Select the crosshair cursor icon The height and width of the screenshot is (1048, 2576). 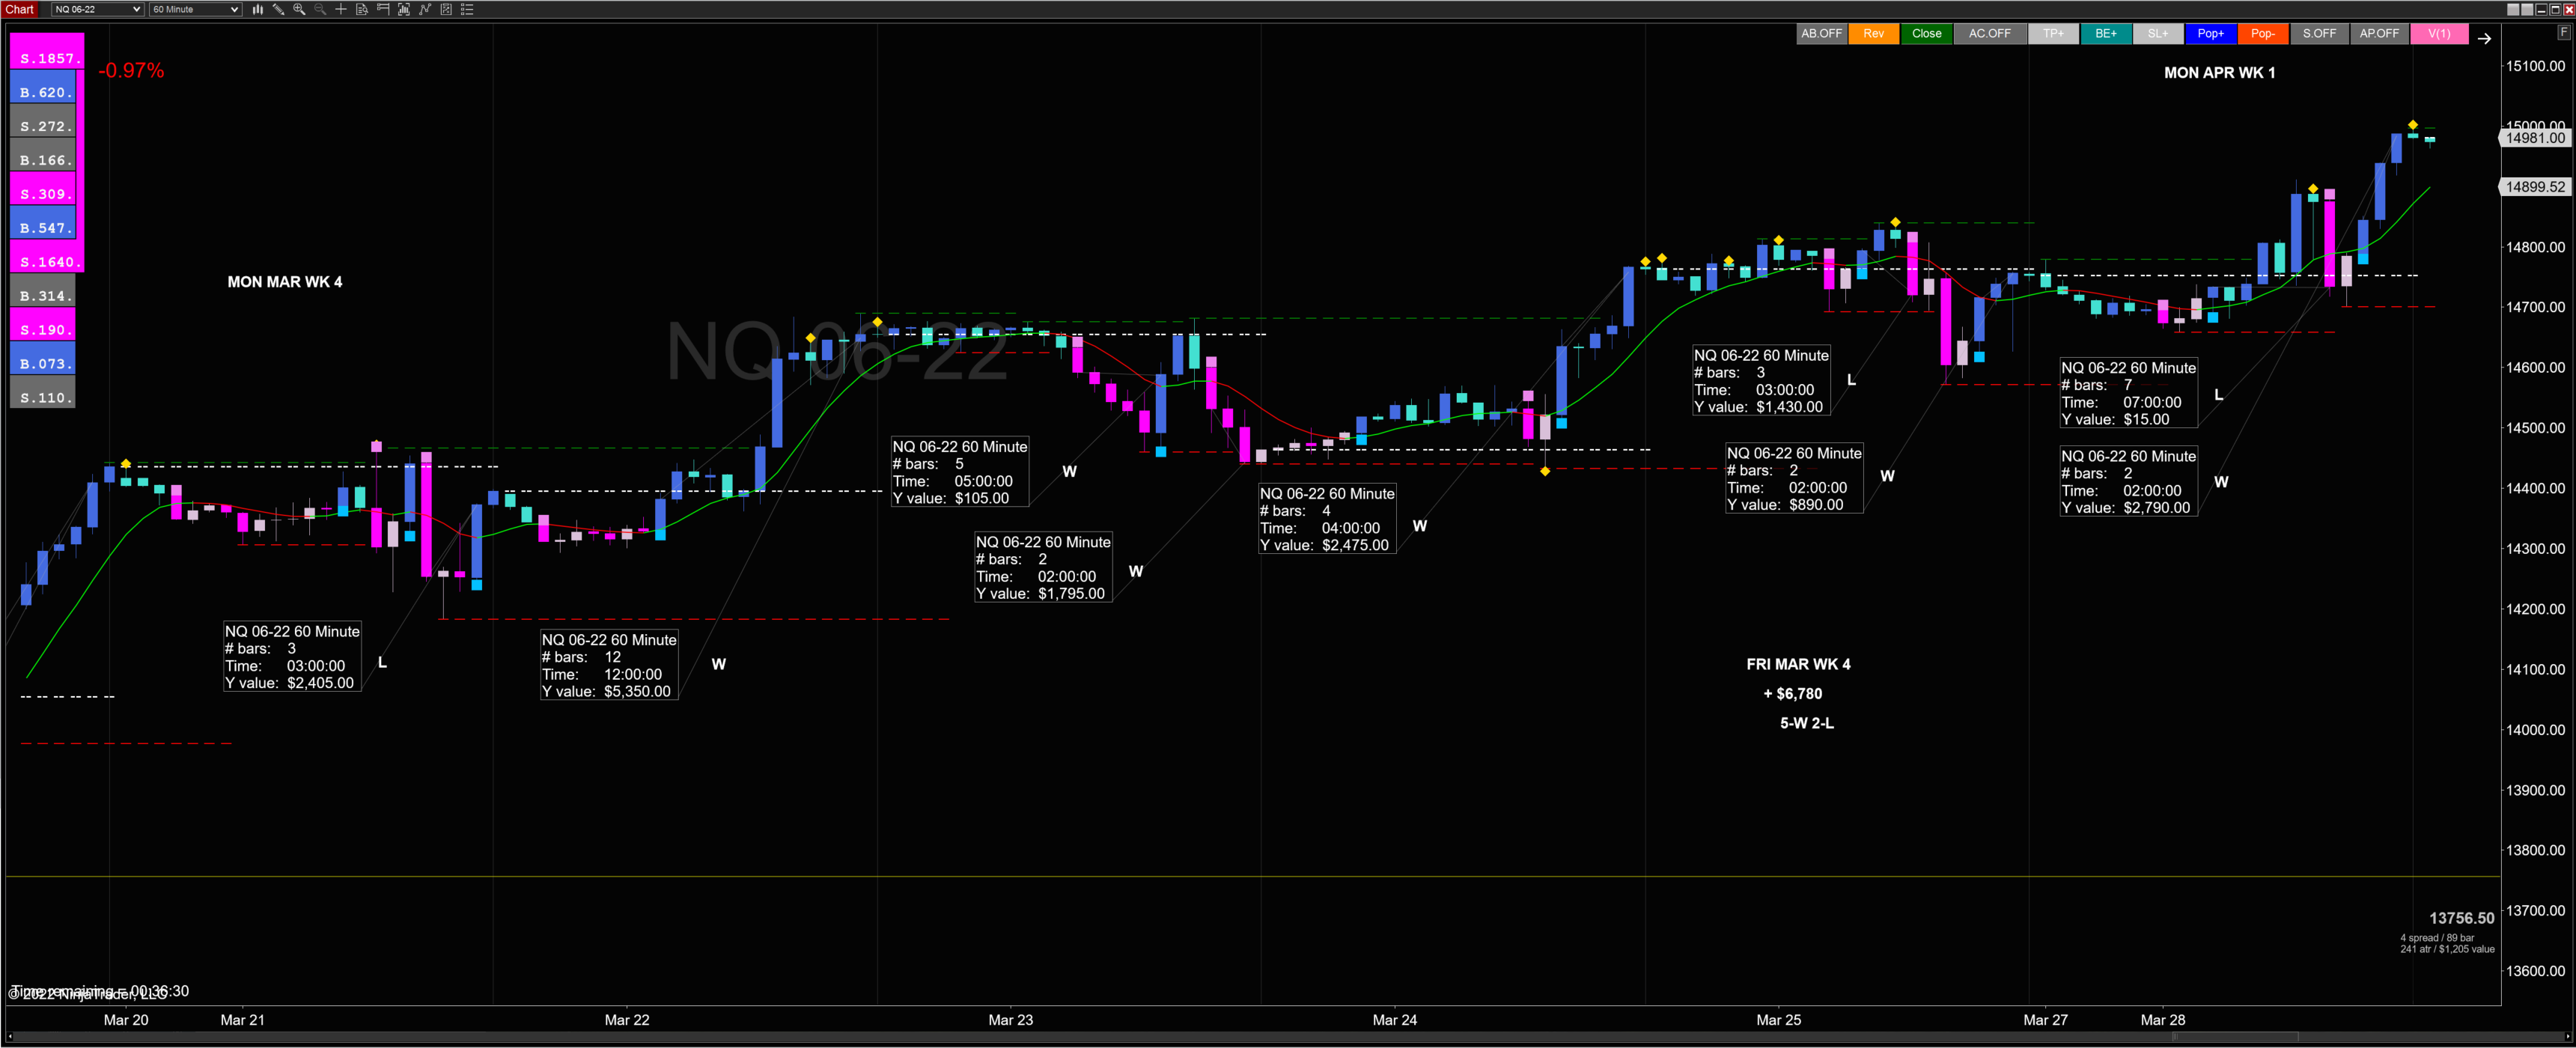point(341,9)
